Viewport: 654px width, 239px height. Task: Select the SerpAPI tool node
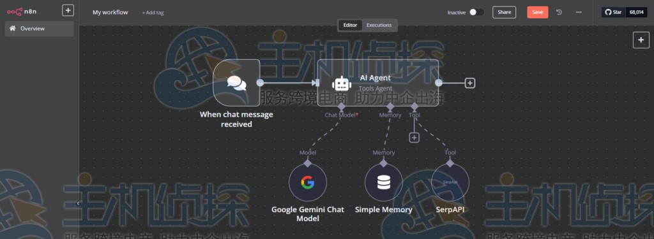450,182
